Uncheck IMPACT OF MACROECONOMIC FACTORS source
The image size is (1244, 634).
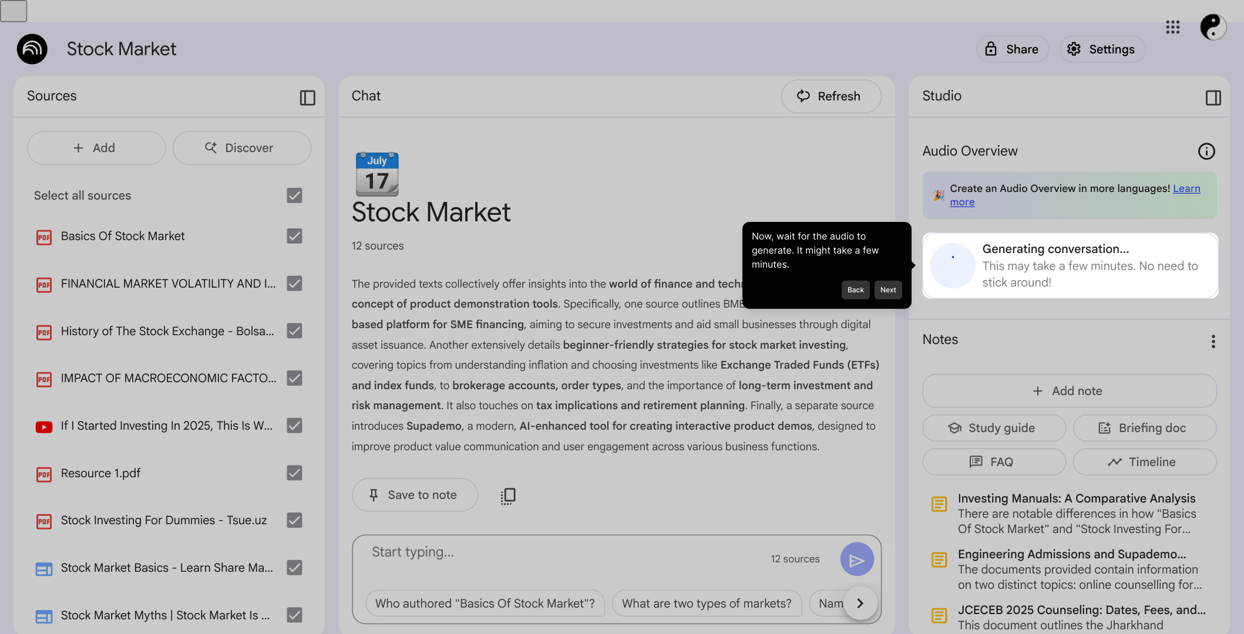coord(294,378)
